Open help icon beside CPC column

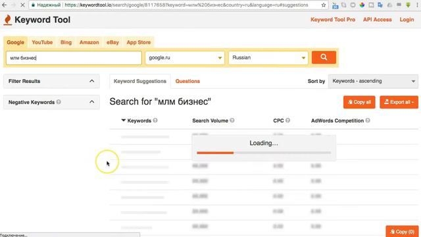click(x=288, y=120)
